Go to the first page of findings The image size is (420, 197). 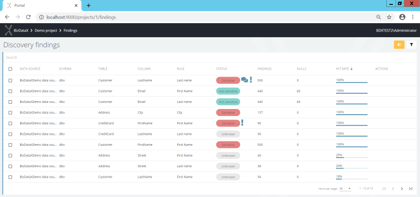tap(385, 189)
